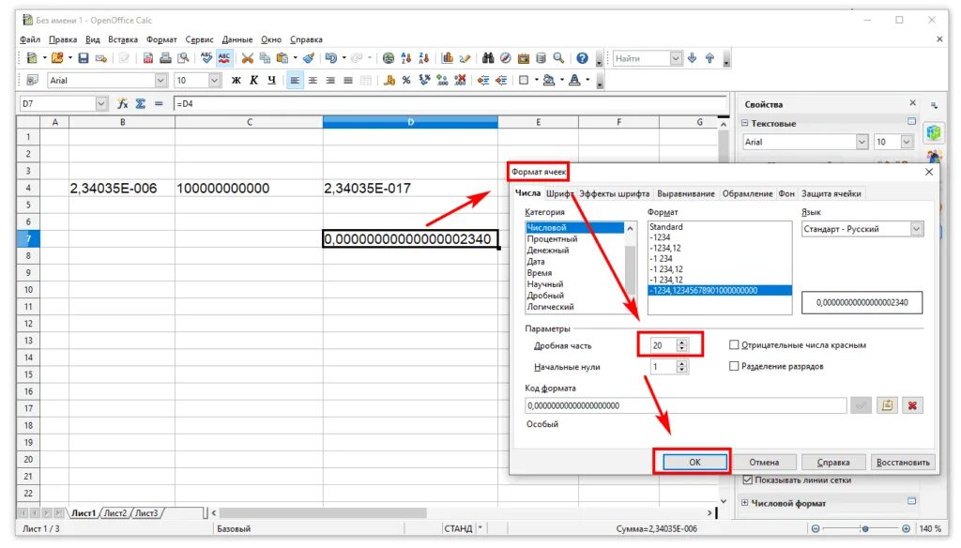Click the Undo arrow icon
Screen dimensions: 961x548
coord(331,58)
